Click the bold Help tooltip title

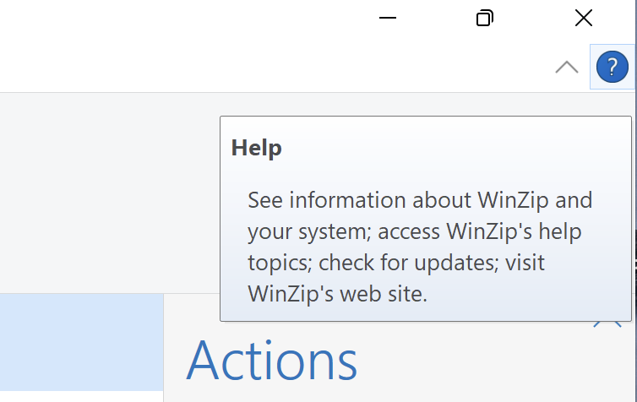[x=256, y=148]
